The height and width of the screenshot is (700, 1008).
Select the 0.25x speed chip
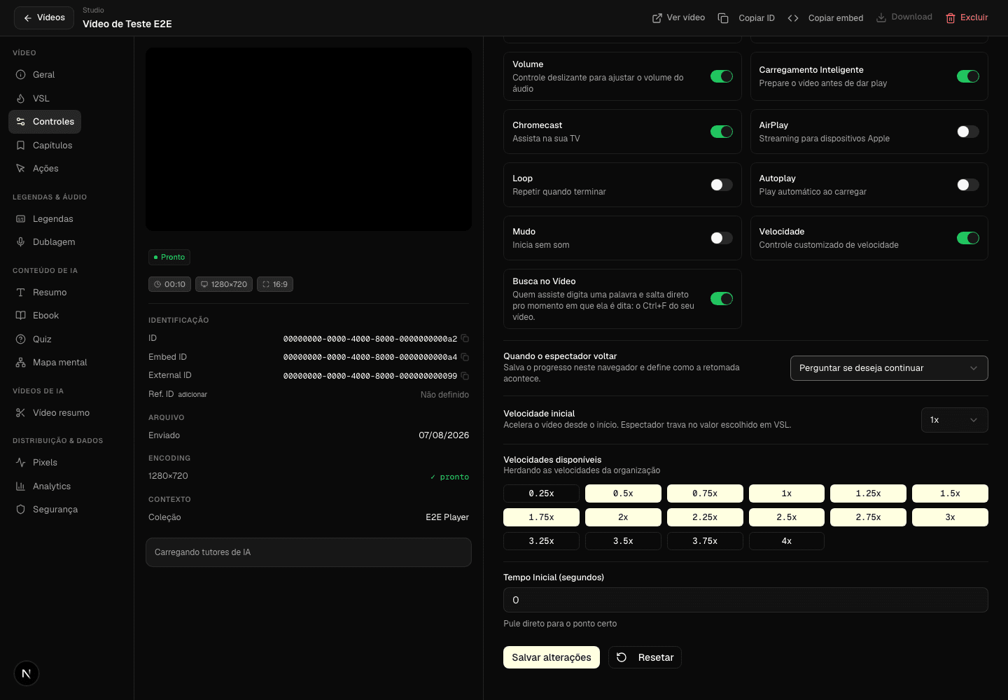541,493
